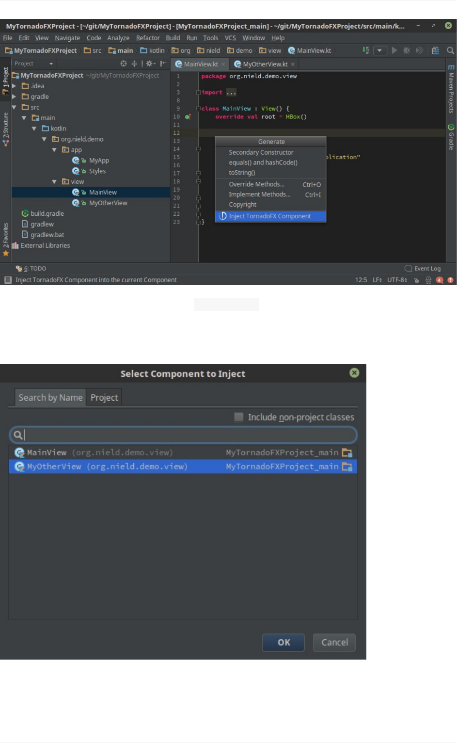Image resolution: width=457 pixels, height=743 pixels.
Task: Click the run triangle icon in IDE toolbar
Action: tap(394, 50)
